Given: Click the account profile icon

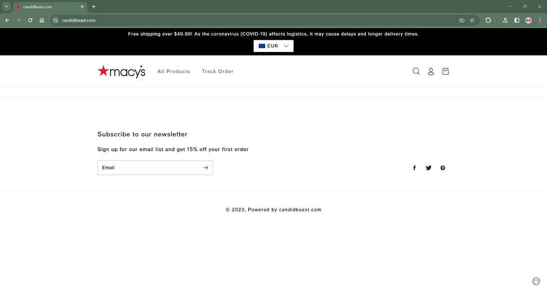Looking at the screenshot, I should pos(430,71).
